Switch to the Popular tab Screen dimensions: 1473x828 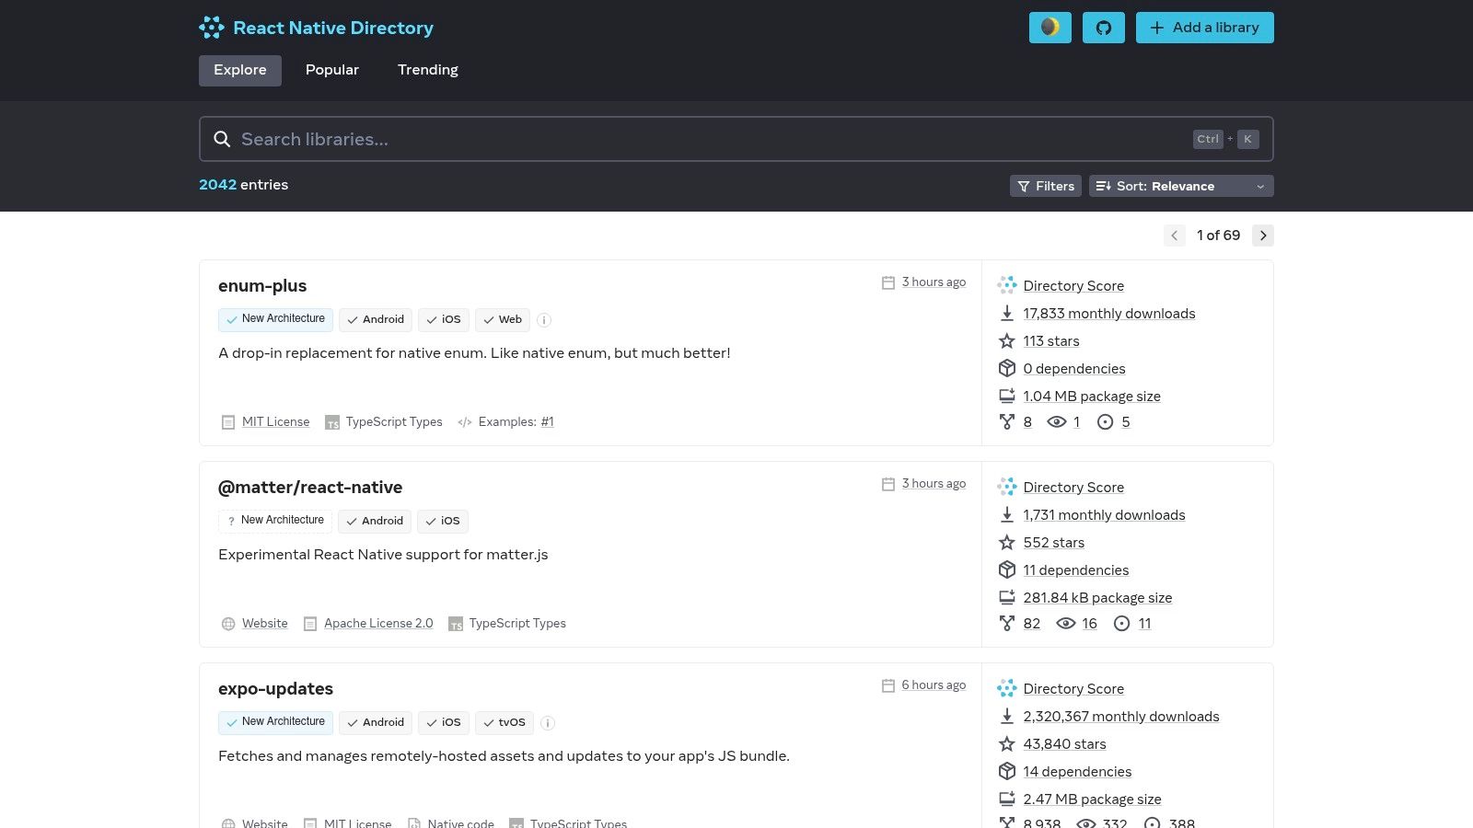tap(332, 70)
